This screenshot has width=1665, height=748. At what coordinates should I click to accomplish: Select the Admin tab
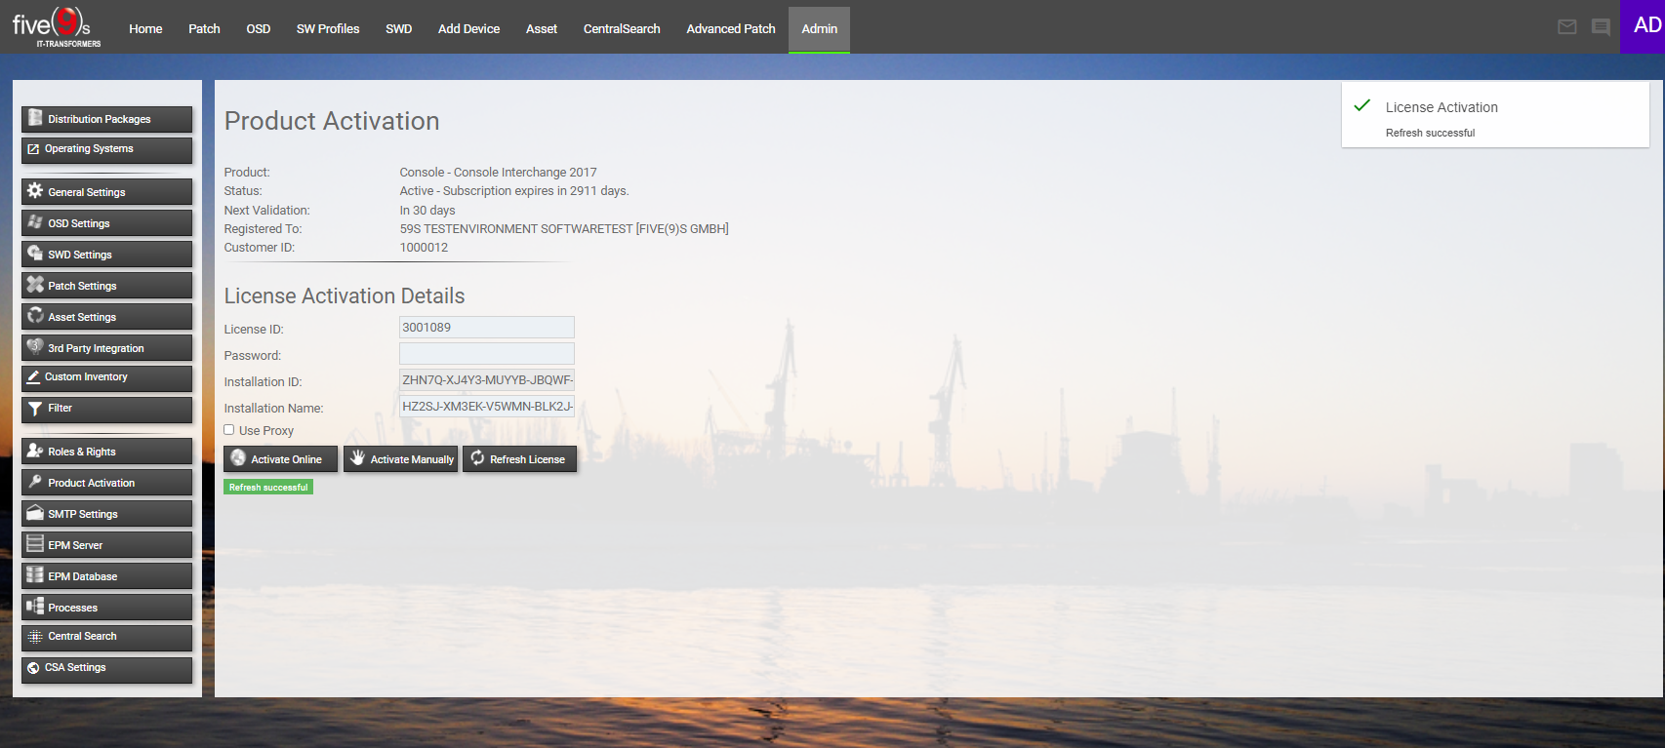point(820,28)
